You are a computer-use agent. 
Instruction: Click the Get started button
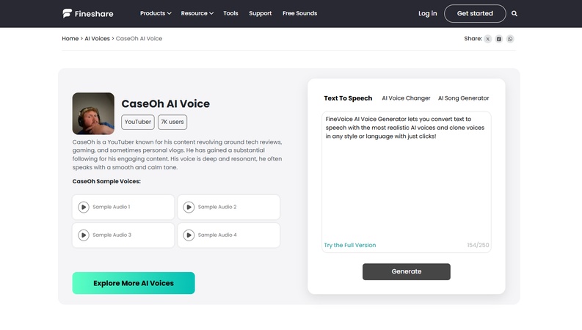[x=475, y=13]
